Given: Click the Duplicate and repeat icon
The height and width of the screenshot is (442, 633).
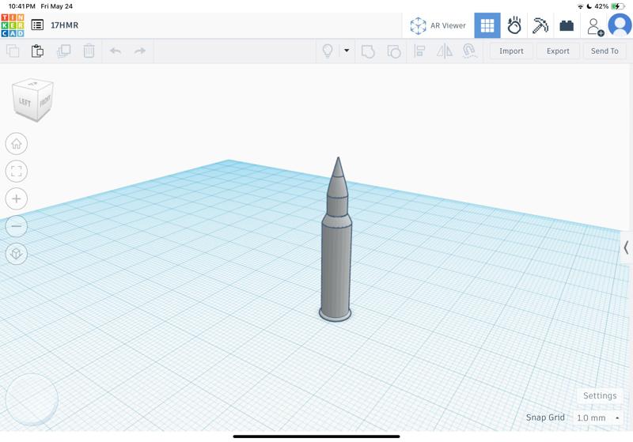Looking at the screenshot, I should click(64, 51).
